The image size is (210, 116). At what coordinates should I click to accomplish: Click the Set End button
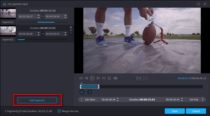194,100
